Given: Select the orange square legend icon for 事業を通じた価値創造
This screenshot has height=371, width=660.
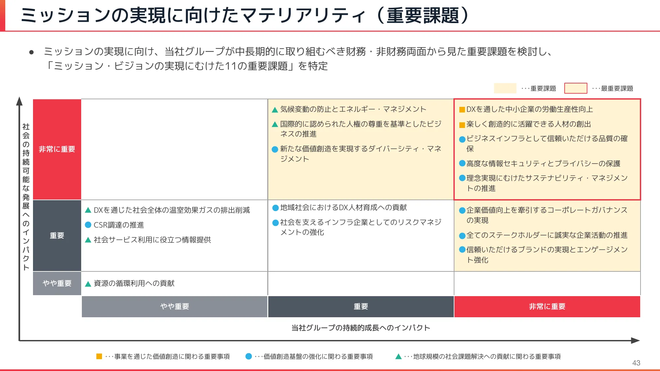Looking at the screenshot, I should pos(99,356).
